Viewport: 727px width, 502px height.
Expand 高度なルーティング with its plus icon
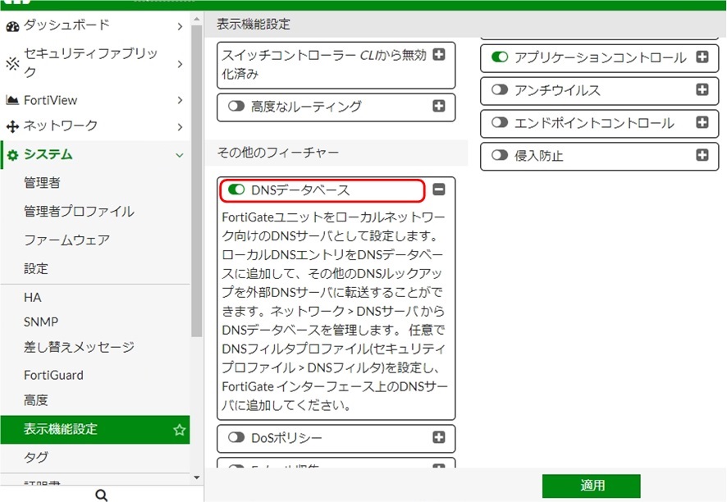pyautogui.click(x=439, y=107)
